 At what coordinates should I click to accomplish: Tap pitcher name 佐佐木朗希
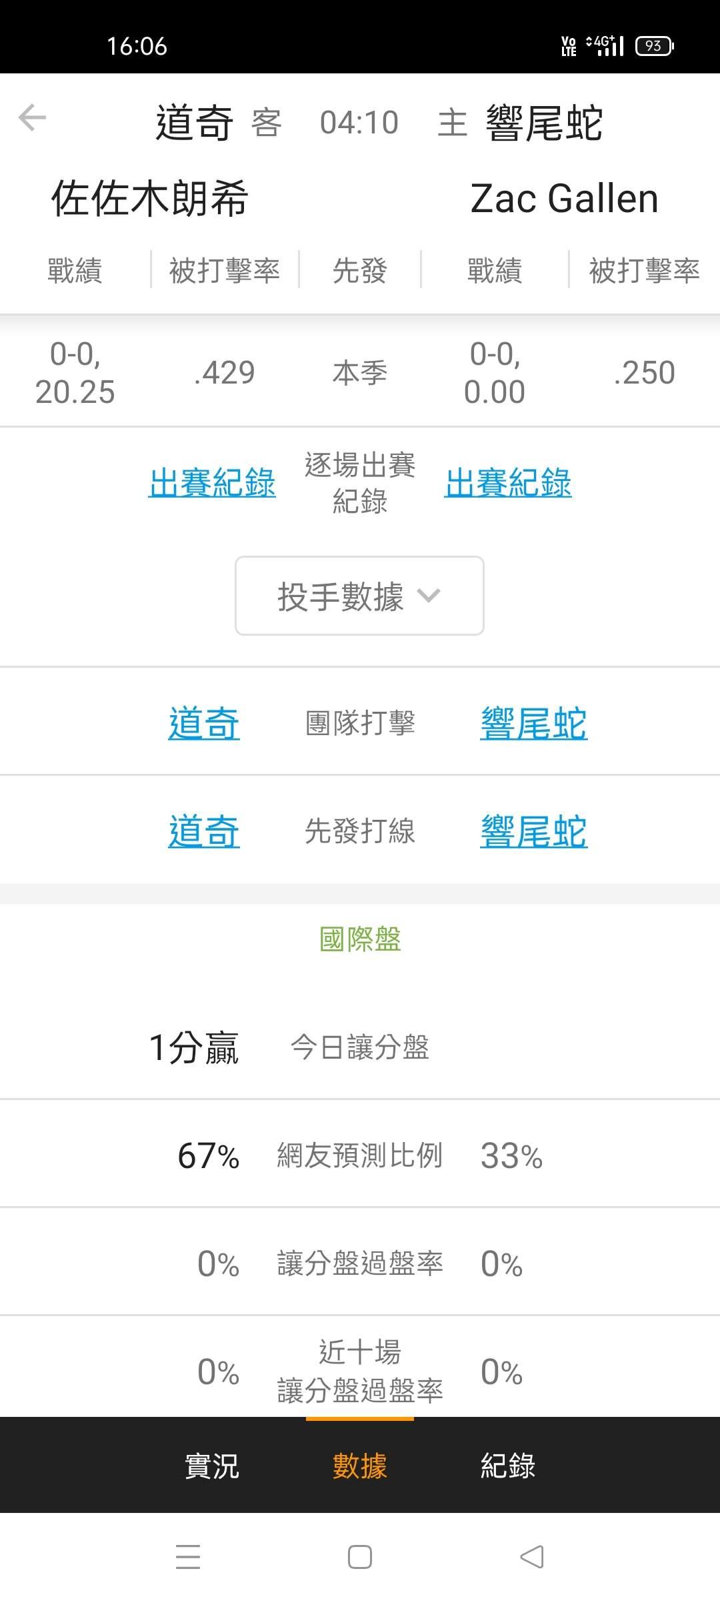click(150, 199)
